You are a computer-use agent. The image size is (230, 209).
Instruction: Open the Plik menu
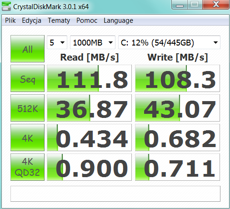point(10,20)
